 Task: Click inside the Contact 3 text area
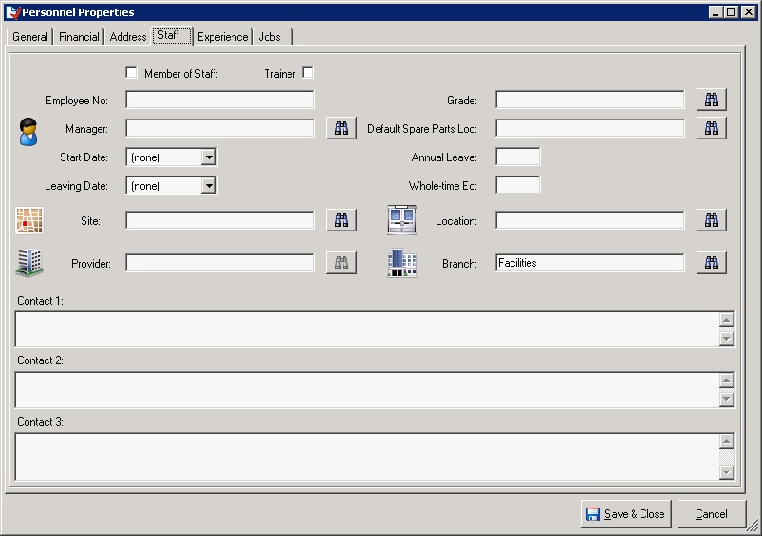tap(367, 457)
